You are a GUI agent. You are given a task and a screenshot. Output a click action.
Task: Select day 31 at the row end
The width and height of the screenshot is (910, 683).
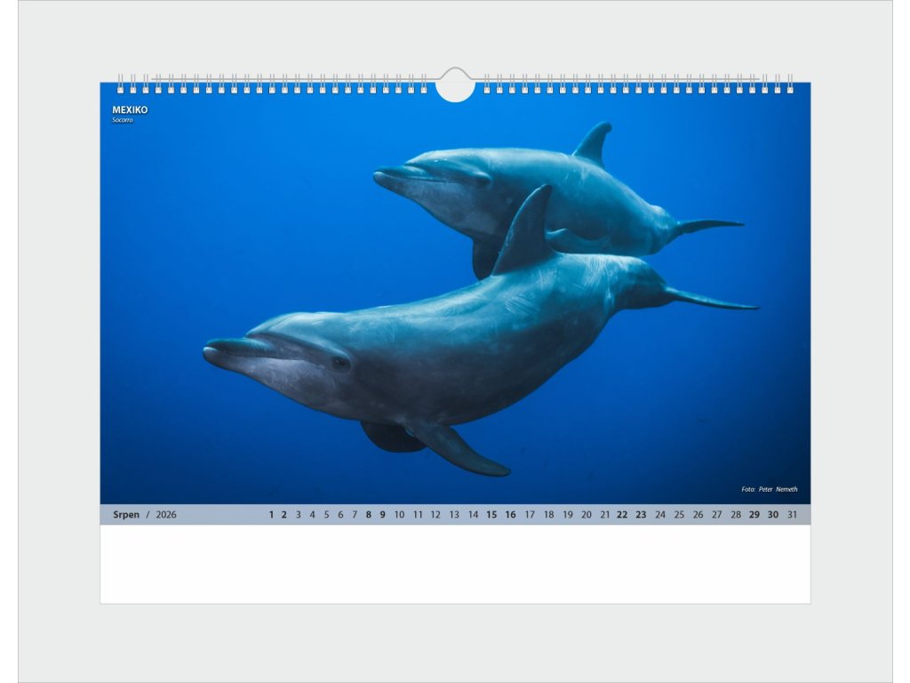(x=792, y=515)
